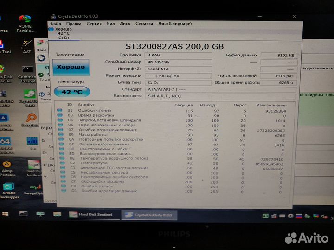Open the Everything search desktop icon

tap(30, 120)
